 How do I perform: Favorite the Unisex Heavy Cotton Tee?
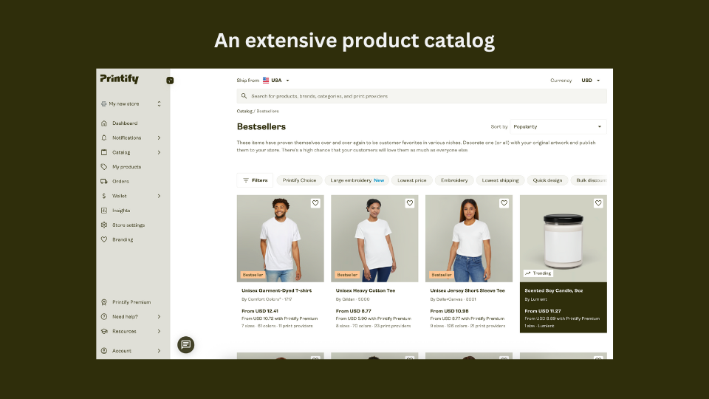tap(410, 202)
